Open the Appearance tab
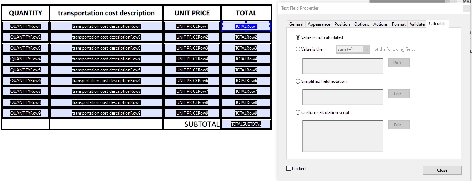Screen dimensions: 472x181 click(x=319, y=24)
